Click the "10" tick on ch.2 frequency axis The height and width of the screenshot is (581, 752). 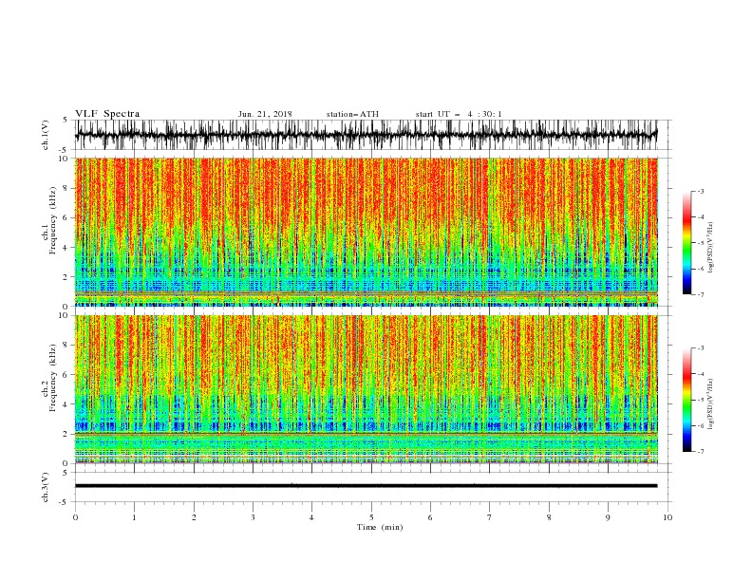pyautogui.click(x=65, y=315)
